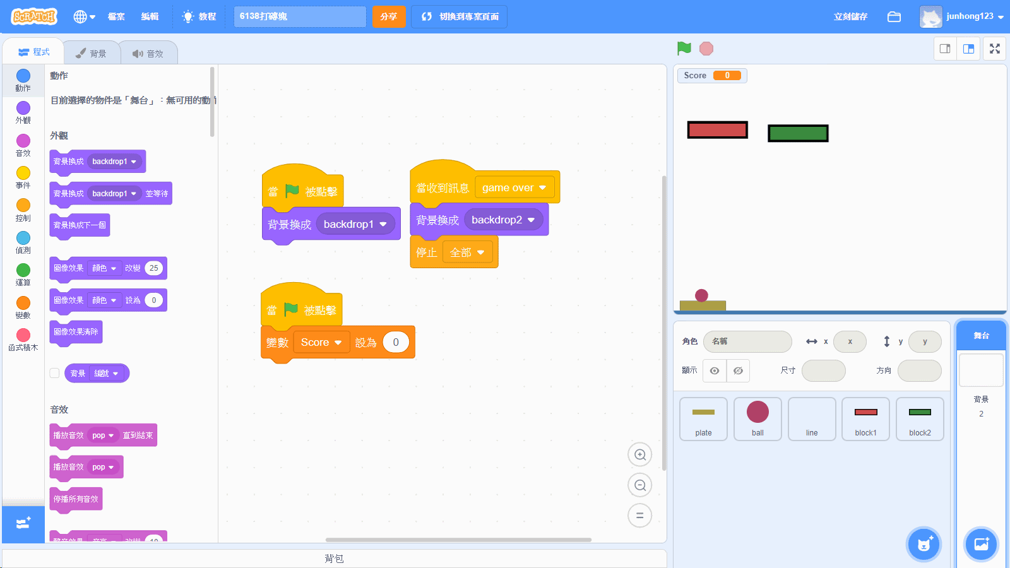The width and height of the screenshot is (1010, 568).
Task: Switch to the 音效 sounds tab
Action: pyautogui.click(x=148, y=54)
